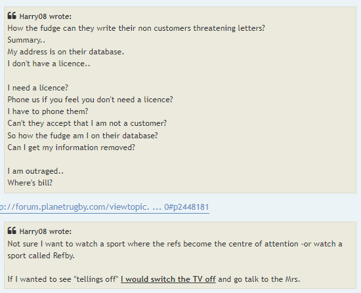
Task: Open the forum.planetrugby.com viewtopic link
Action: (104, 207)
